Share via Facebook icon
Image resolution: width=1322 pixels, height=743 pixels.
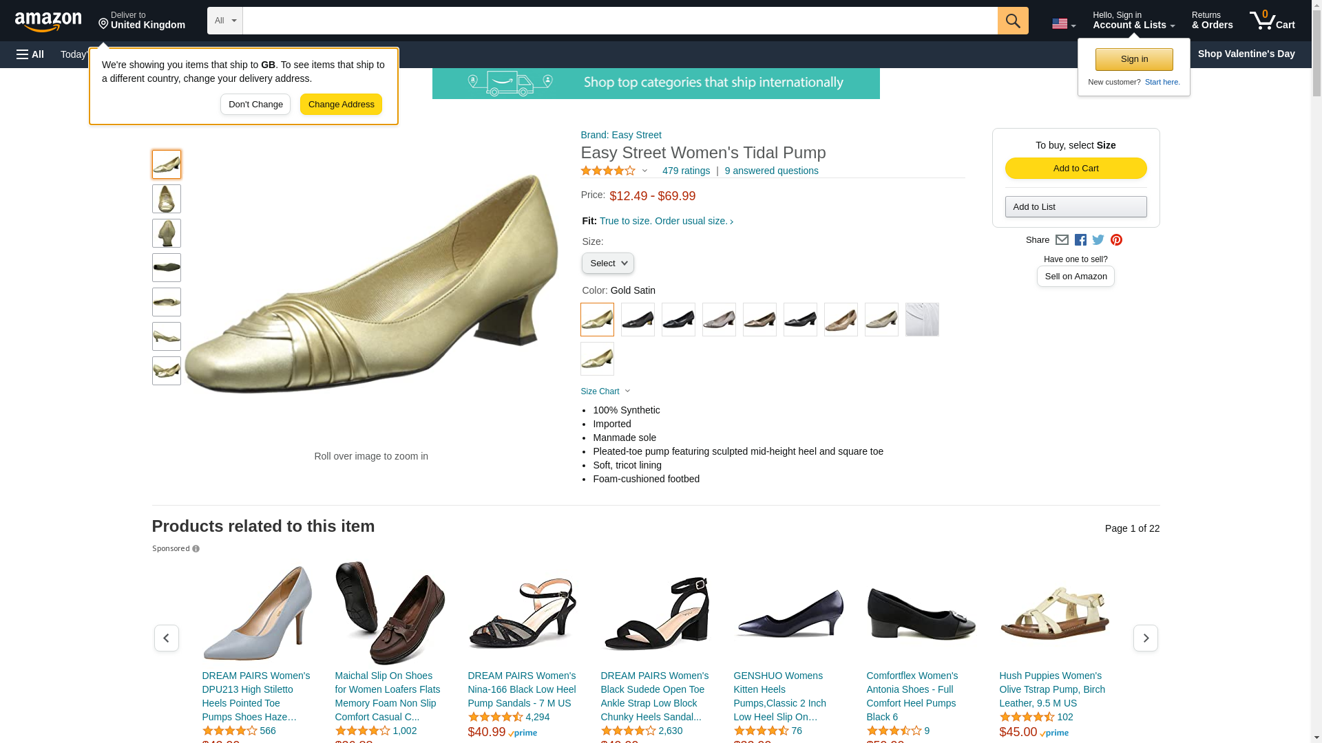click(x=1080, y=240)
